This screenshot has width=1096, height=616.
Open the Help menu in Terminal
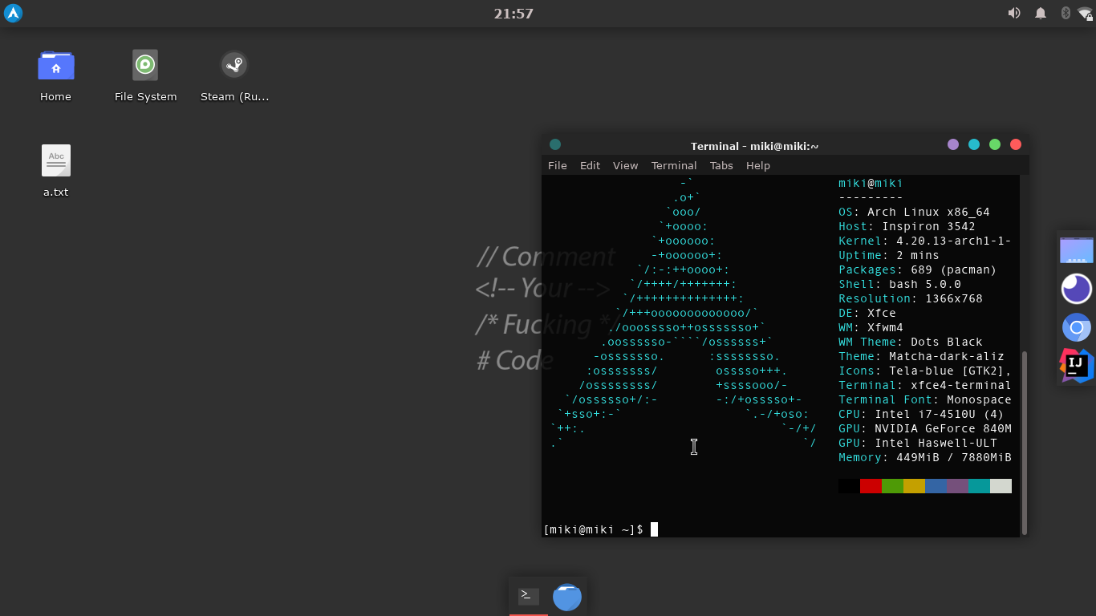click(x=758, y=165)
